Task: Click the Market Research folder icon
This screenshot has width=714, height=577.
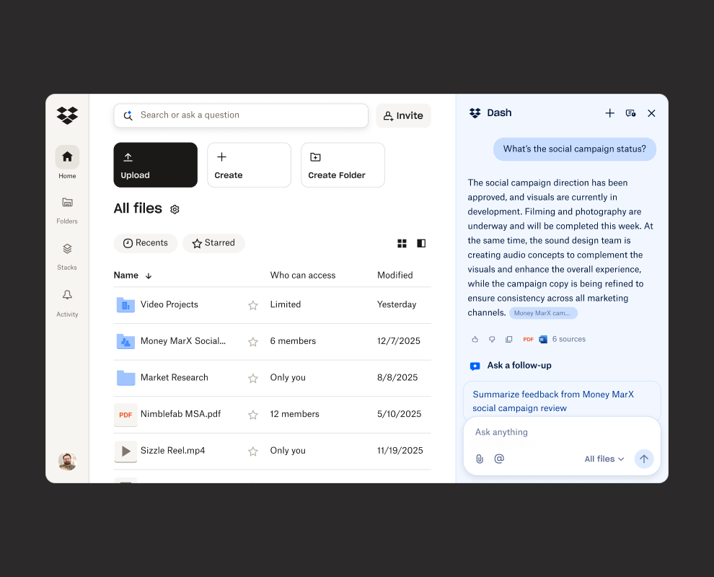Action: click(125, 377)
